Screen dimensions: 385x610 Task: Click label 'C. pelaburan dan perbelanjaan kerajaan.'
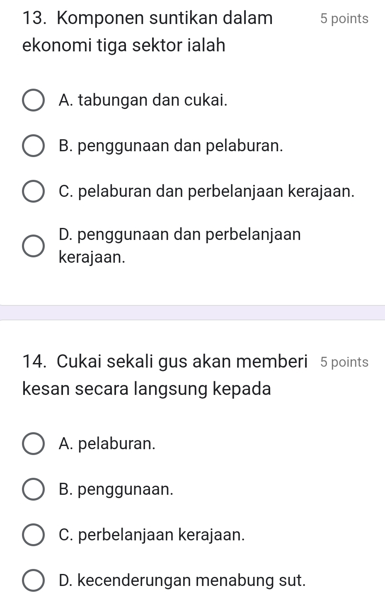[x=207, y=191]
